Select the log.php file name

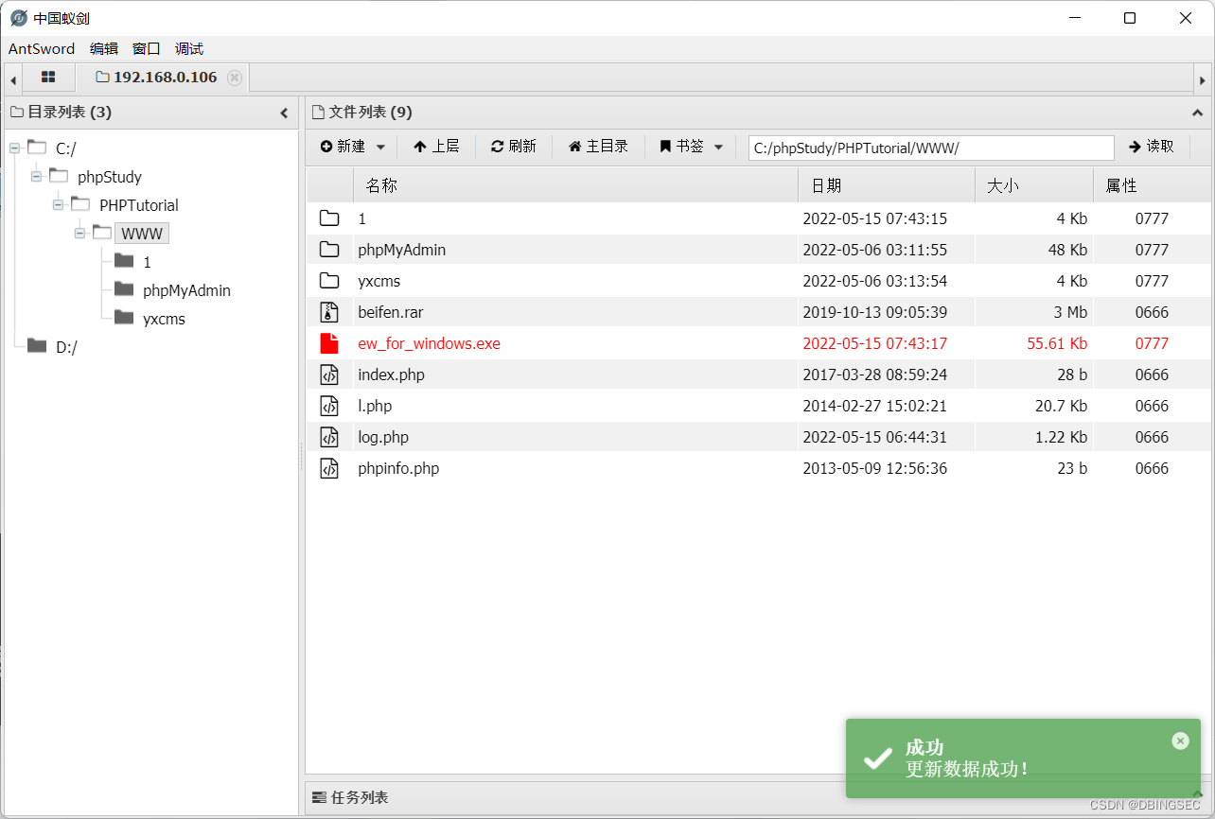point(383,437)
